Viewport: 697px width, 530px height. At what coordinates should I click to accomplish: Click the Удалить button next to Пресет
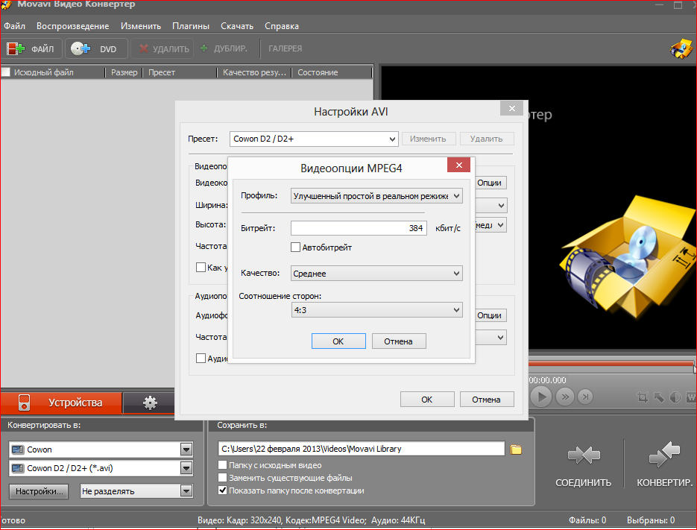[487, 139]
